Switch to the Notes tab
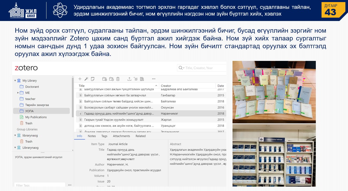 pos(92,136)
